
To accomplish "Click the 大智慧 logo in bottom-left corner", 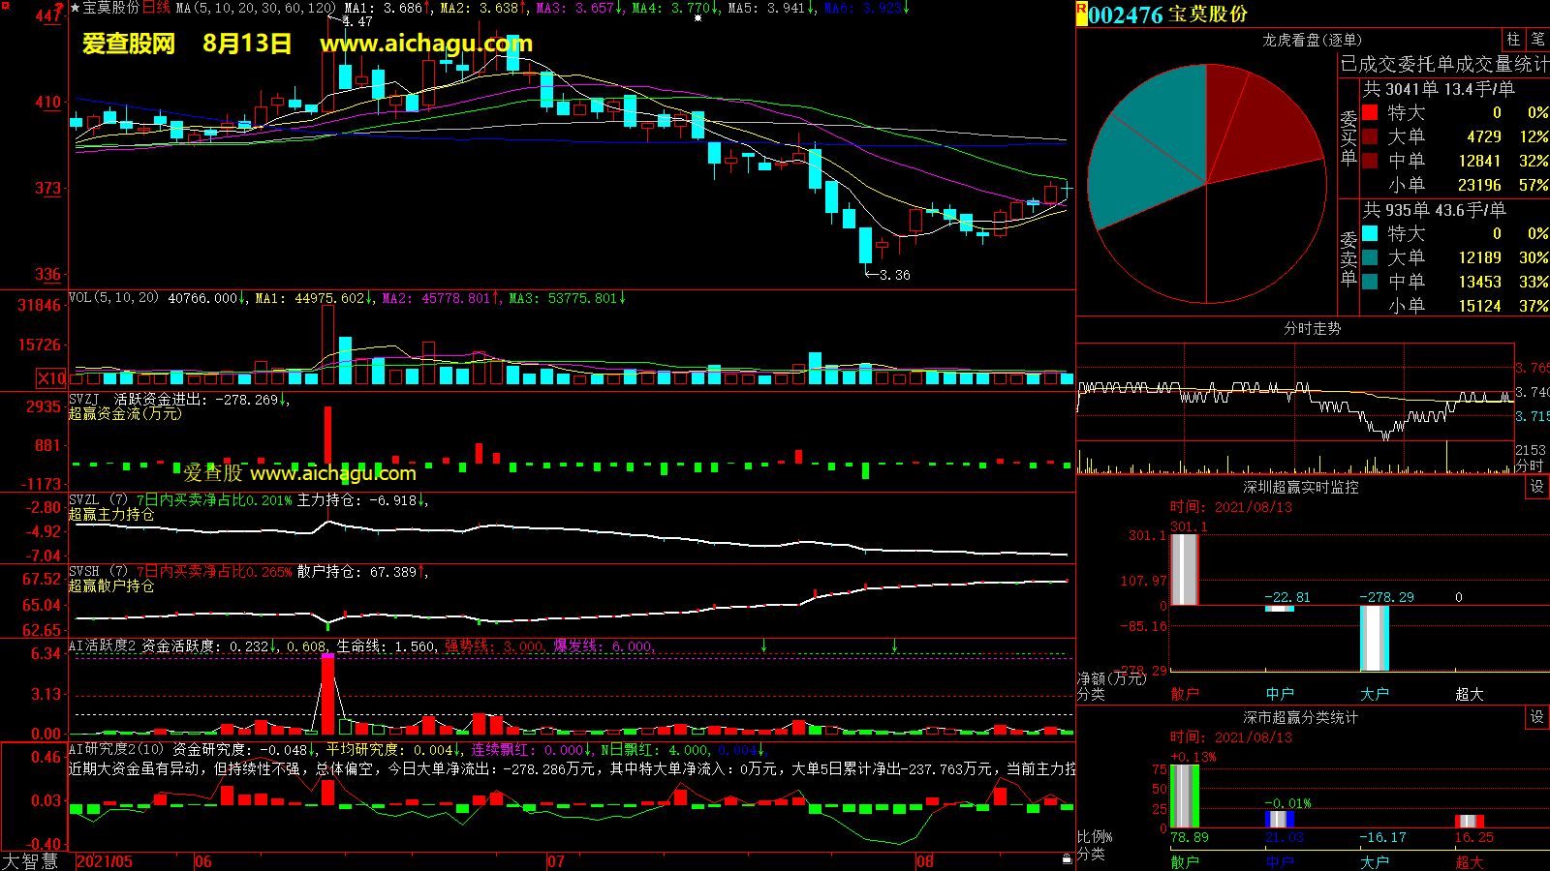I will (x=31, y=860).
